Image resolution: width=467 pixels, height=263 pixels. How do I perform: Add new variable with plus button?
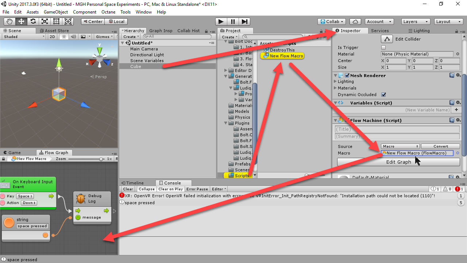pyautogui.click(x=456, y=110)
